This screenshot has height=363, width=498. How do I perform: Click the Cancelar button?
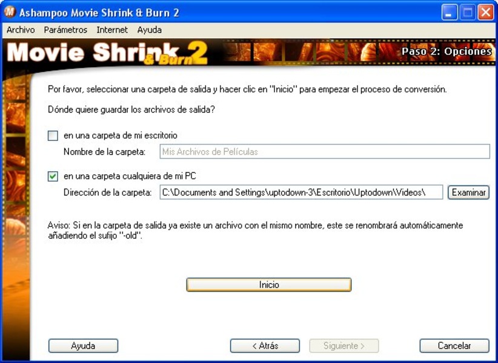point(454,345)
